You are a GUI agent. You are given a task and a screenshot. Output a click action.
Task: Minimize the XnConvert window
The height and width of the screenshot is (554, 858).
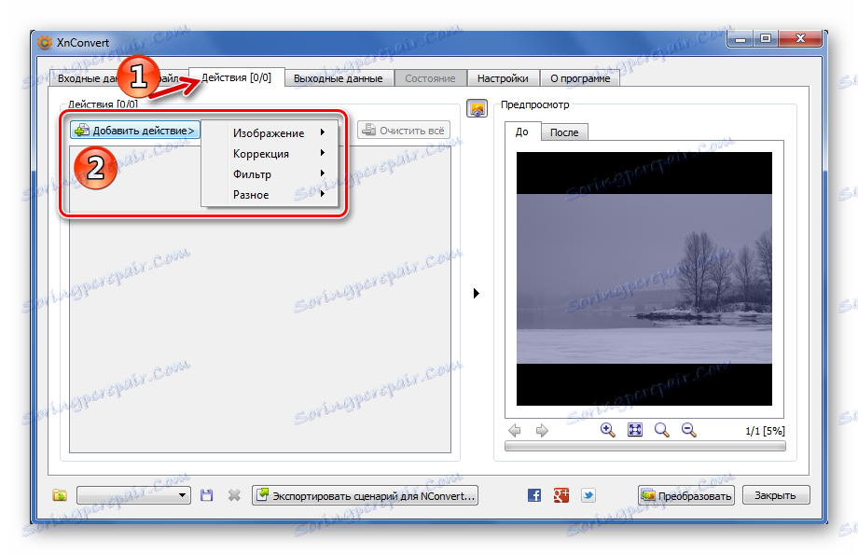740,39
